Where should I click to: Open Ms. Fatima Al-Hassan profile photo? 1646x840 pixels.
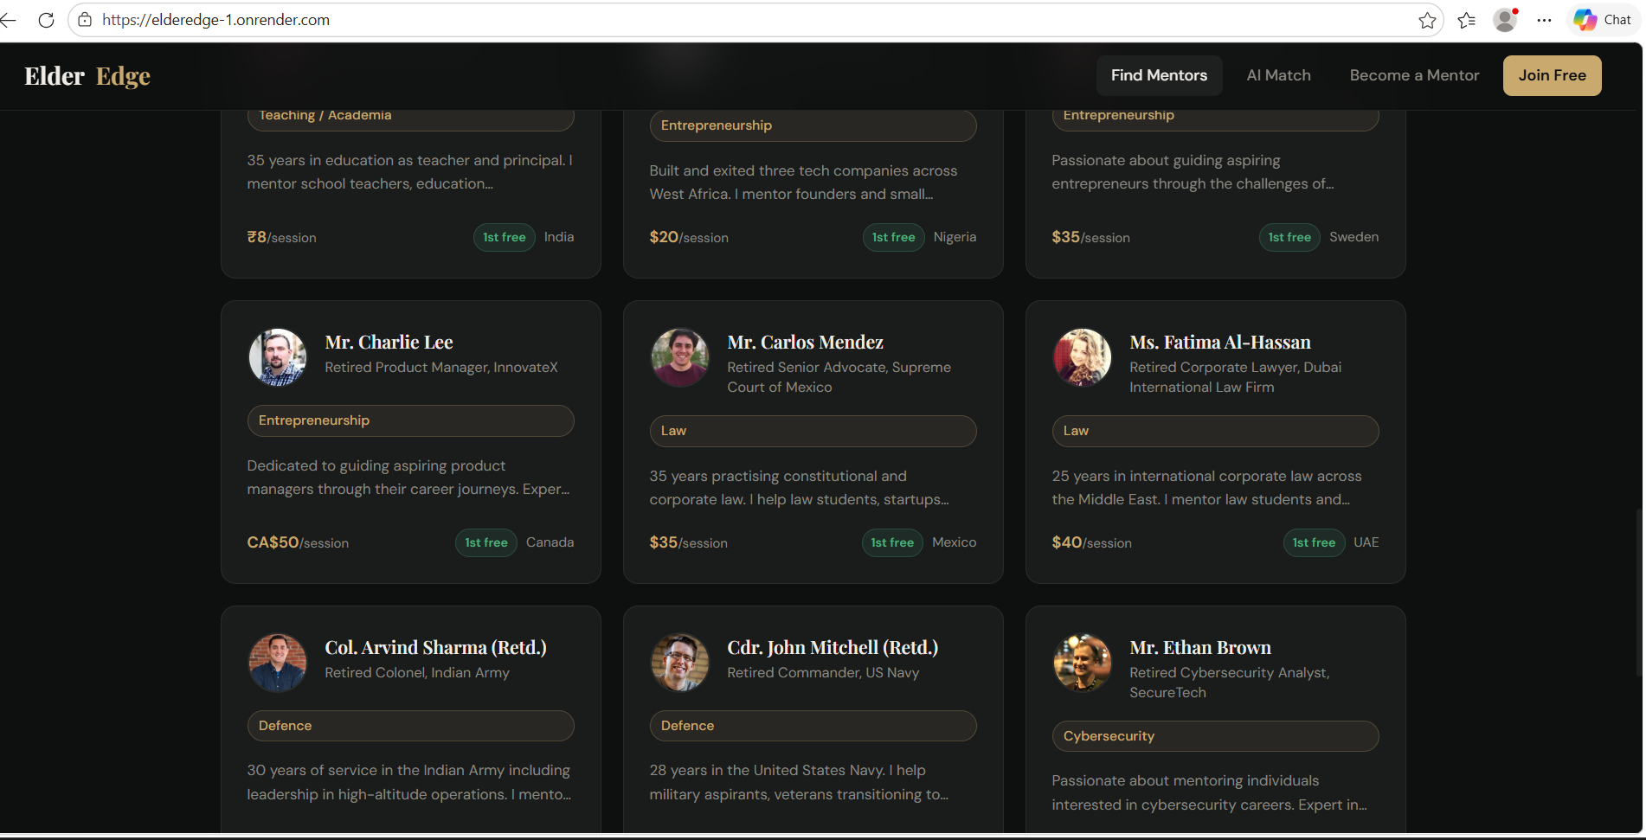pos(1083,357)
